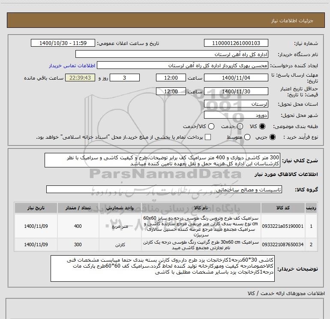Click the شماره نیاز field 1100001261000103
Screen dimensions: 330x319
[x=236, y=43]
